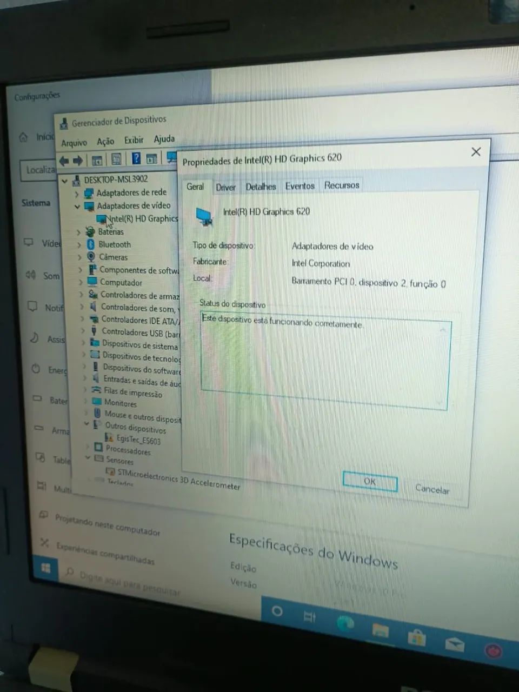Launch Microsoft Edge from the taskbar
The height and width of the screenshot is (692, 519).
click(345, 623)
